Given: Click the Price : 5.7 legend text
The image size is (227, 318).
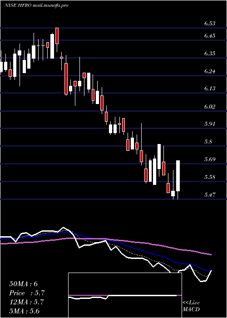Looking at the screenshot, I should pyautogui.click(x=27, y=293).
